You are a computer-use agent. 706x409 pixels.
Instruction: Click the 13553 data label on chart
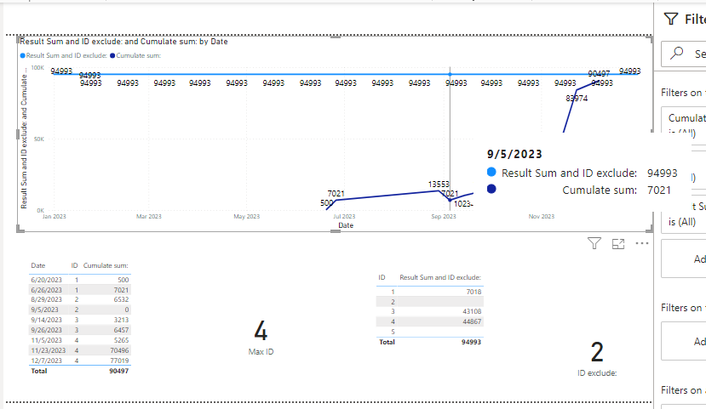tap(439, 185)
